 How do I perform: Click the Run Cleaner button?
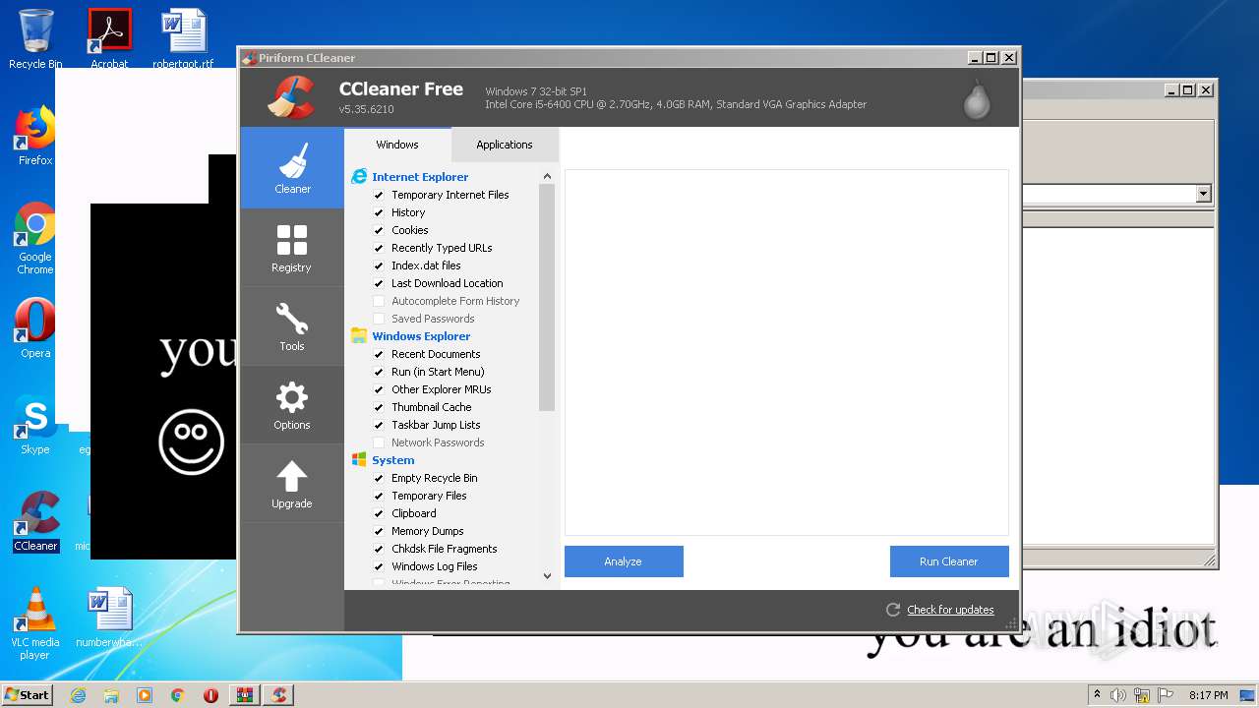(949, 561)
